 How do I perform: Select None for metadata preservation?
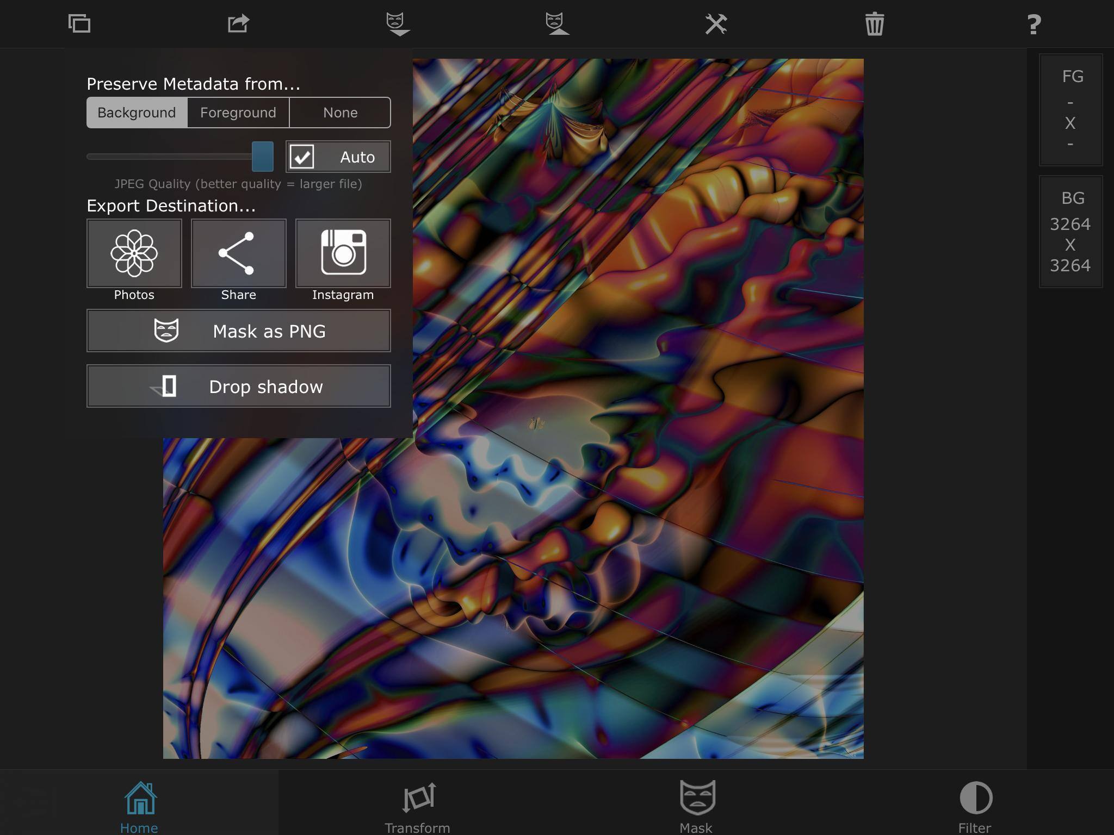[340, 113]
